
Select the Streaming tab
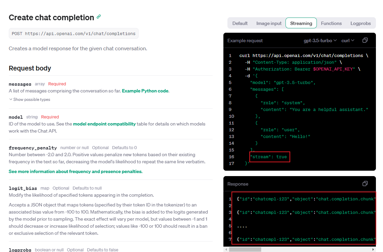[301, 23]
